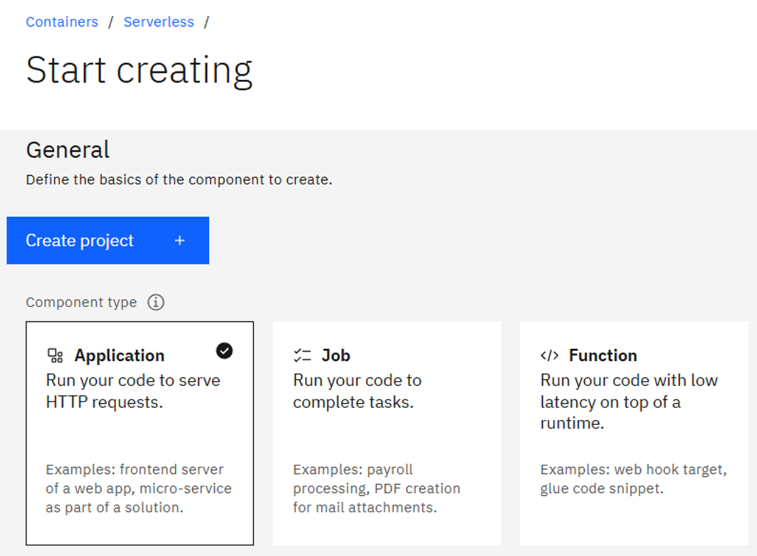
Task: Click the checkmark on the Application tile
Action: click(x=225, y=350)
